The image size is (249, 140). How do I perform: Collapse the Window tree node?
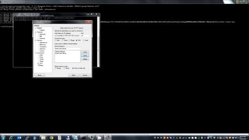tap(36, 40)
